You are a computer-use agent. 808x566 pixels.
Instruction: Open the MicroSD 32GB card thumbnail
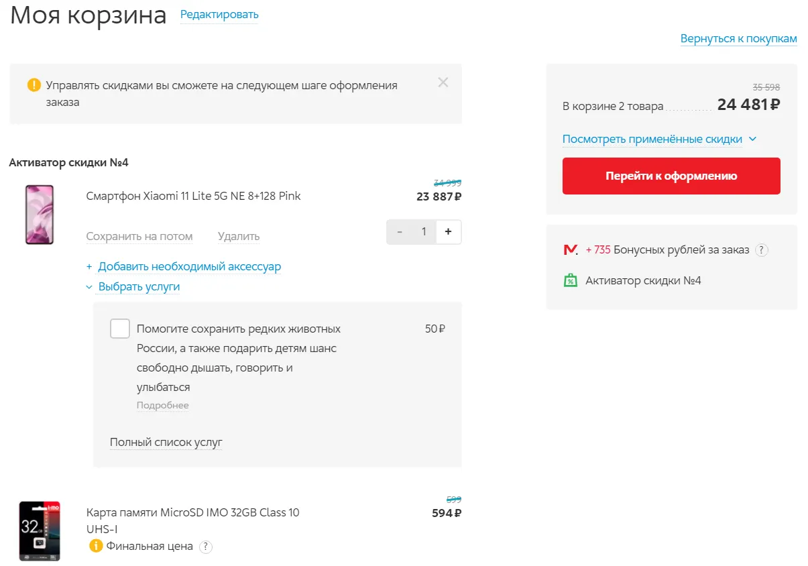[40, 530]
